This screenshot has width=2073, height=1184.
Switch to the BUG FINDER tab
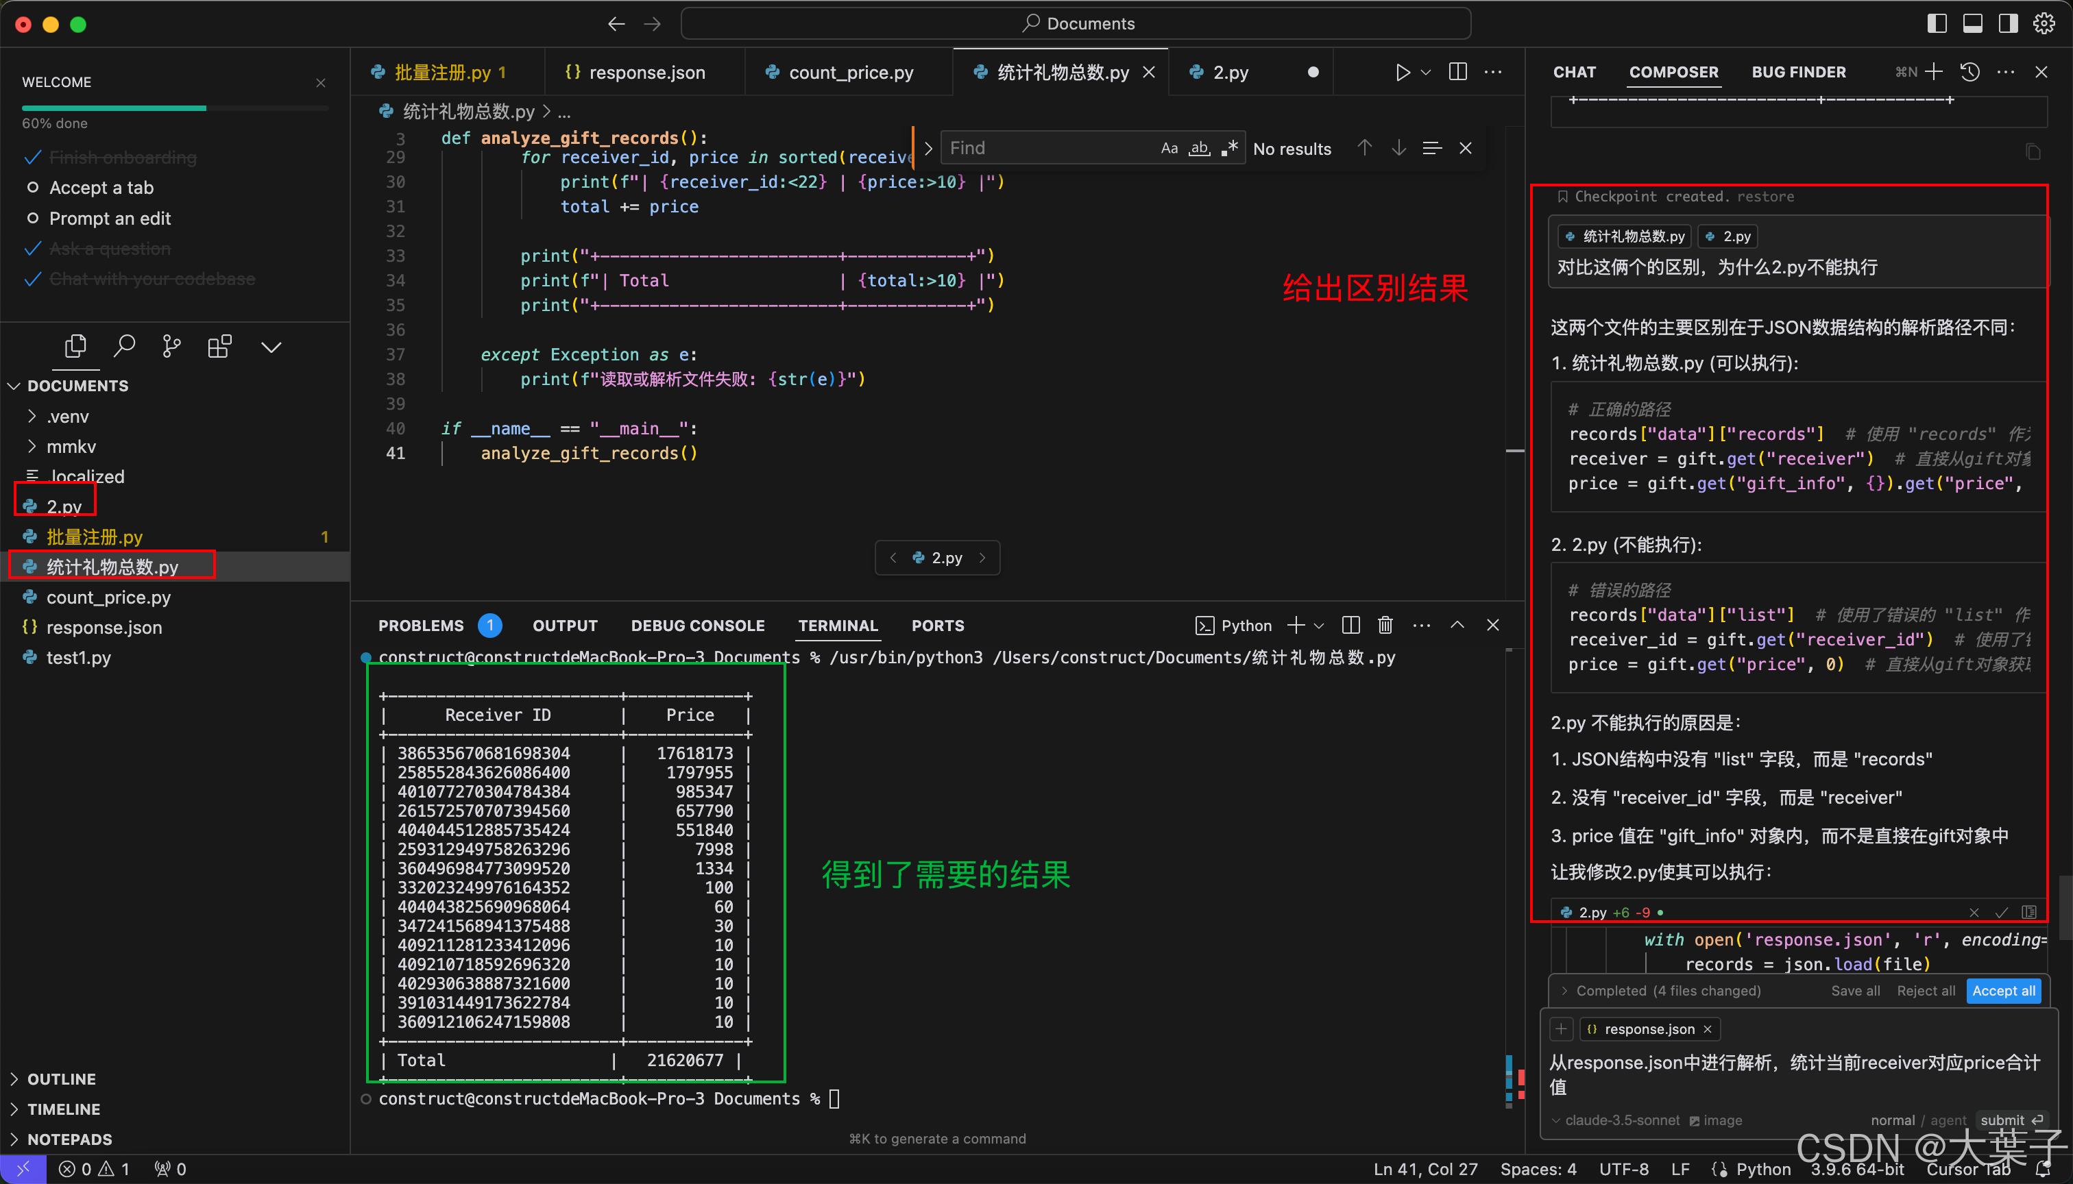click(1798, 71)
